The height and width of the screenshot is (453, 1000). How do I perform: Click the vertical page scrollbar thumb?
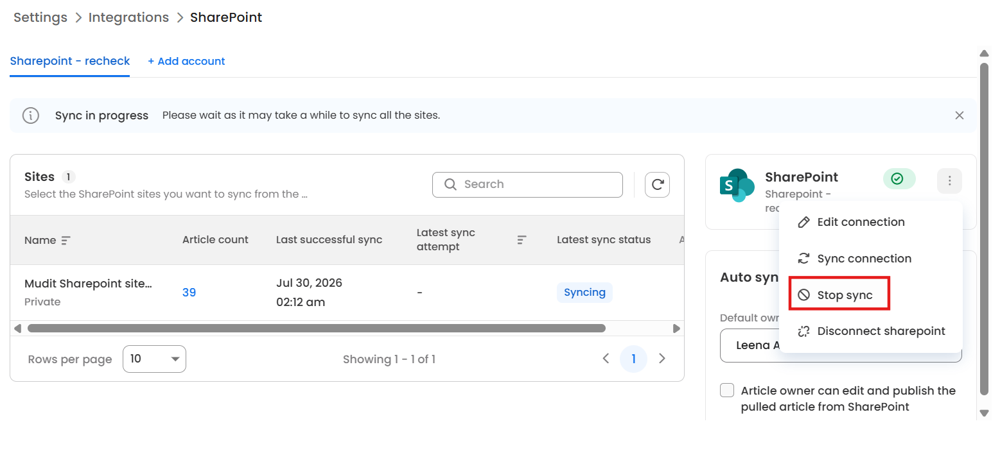pyautogui.click(x=983, y=228)
